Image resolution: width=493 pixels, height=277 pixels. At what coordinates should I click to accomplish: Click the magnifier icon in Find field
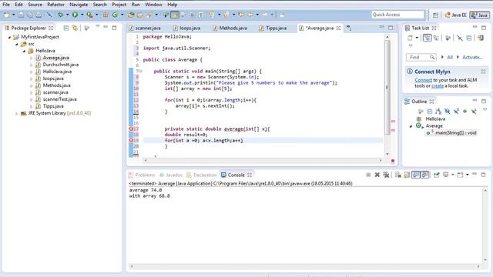coord(432,57)
